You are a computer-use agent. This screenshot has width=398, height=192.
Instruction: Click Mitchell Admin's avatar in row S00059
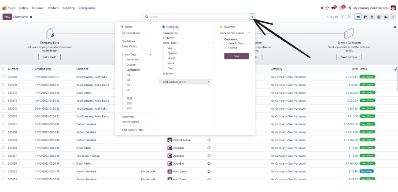170,140
